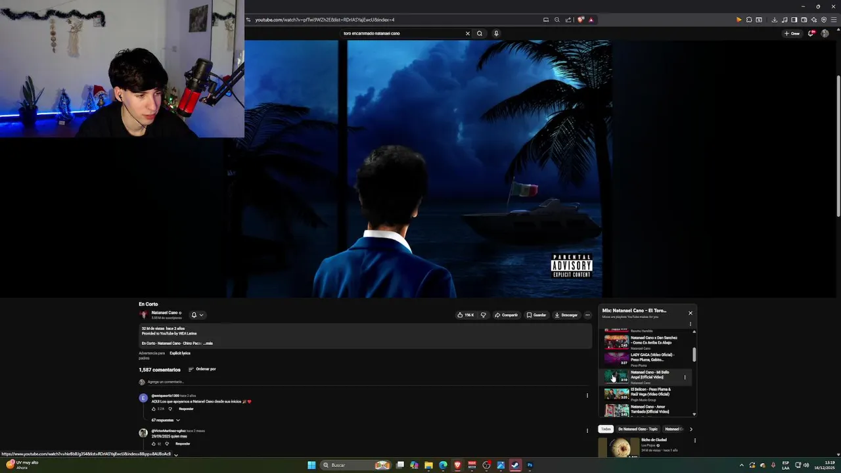Dislike the comment by @VictorMartinez-ng8xz
The image size is (841, 473).
167,443
